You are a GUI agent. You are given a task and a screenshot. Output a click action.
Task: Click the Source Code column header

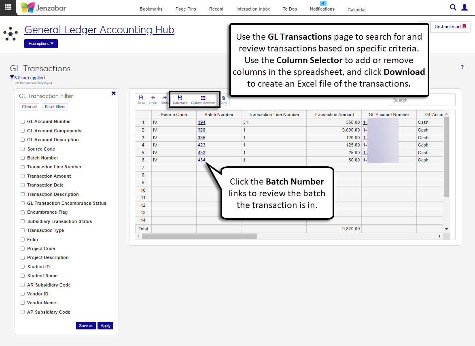click(174, 115)
